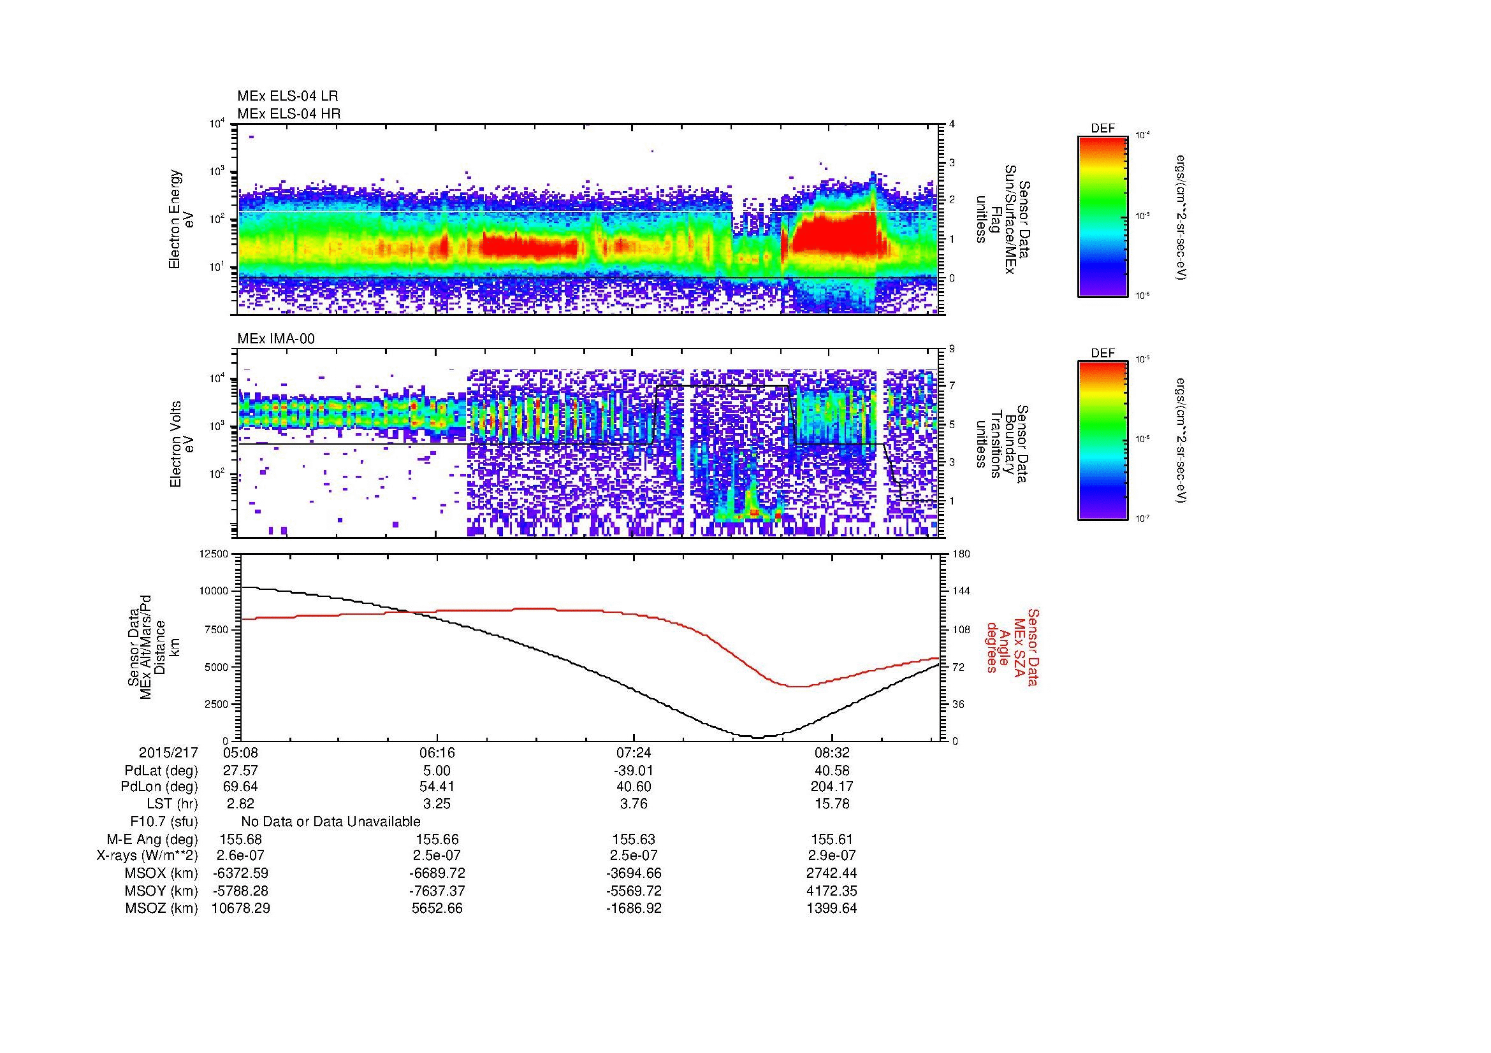Click the 'F10.7 (sfu)' row label

(164, 822)
